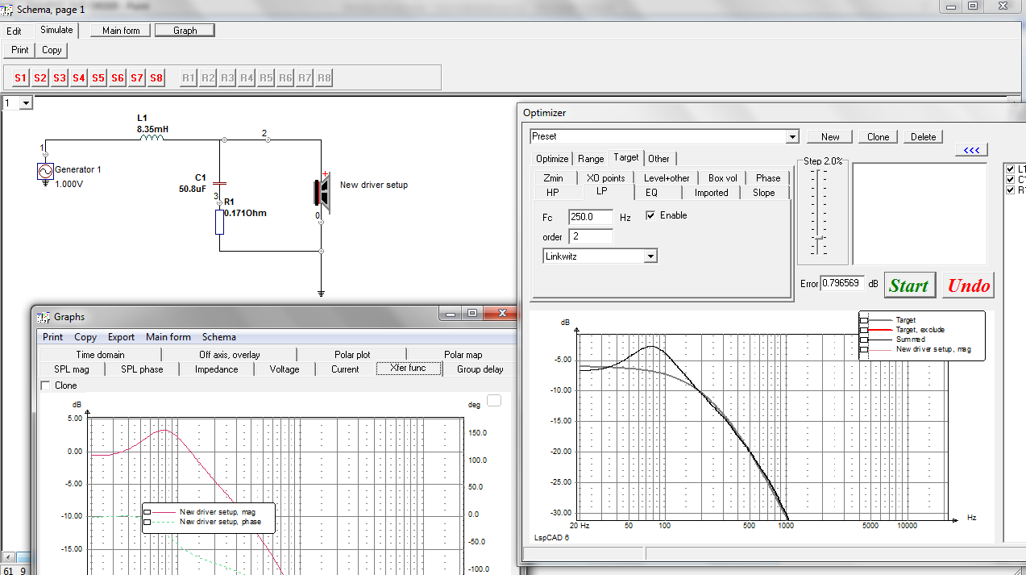Click the Print button in Schema window

tap(19, 50)
